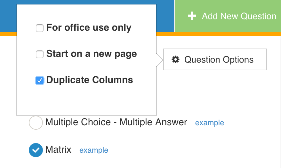Click the Start on a new page label

[92, 54]
